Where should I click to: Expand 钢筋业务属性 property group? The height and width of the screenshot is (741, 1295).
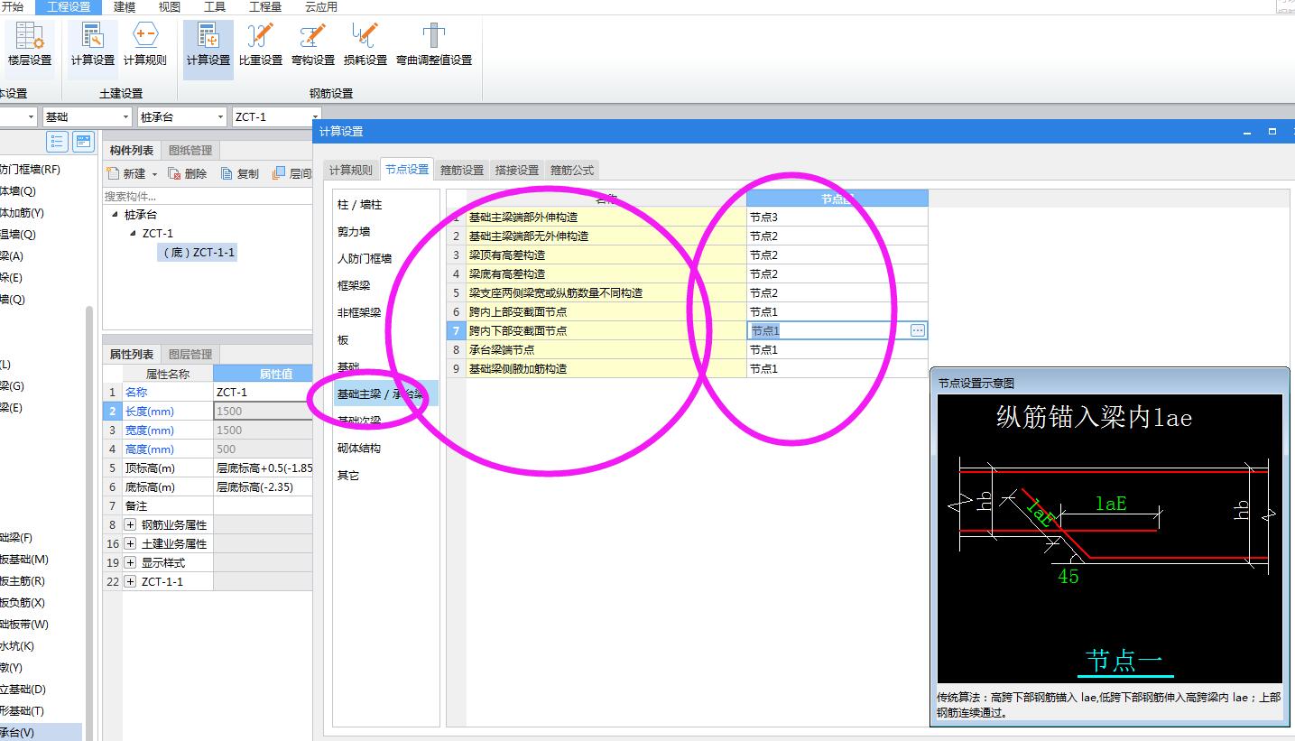pos(130,524)
